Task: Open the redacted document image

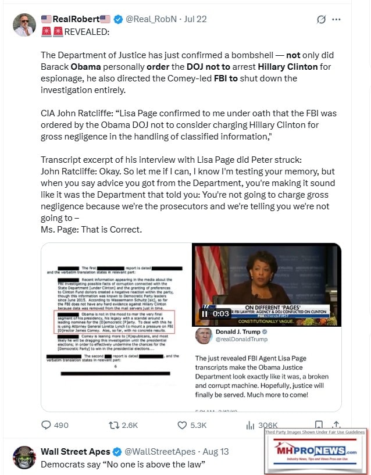Action: pyautogui.click(x=117, y=327)
